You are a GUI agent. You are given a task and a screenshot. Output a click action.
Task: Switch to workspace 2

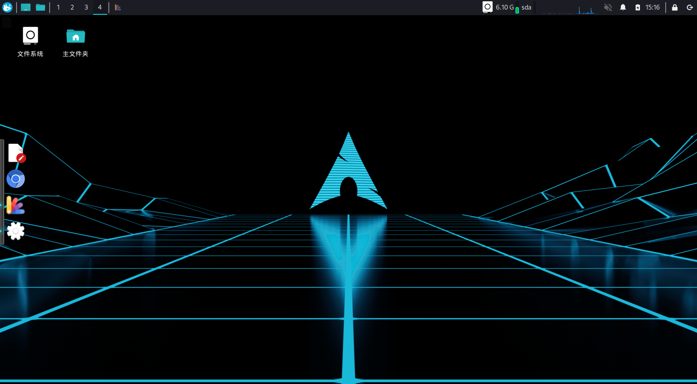(72, 7)
